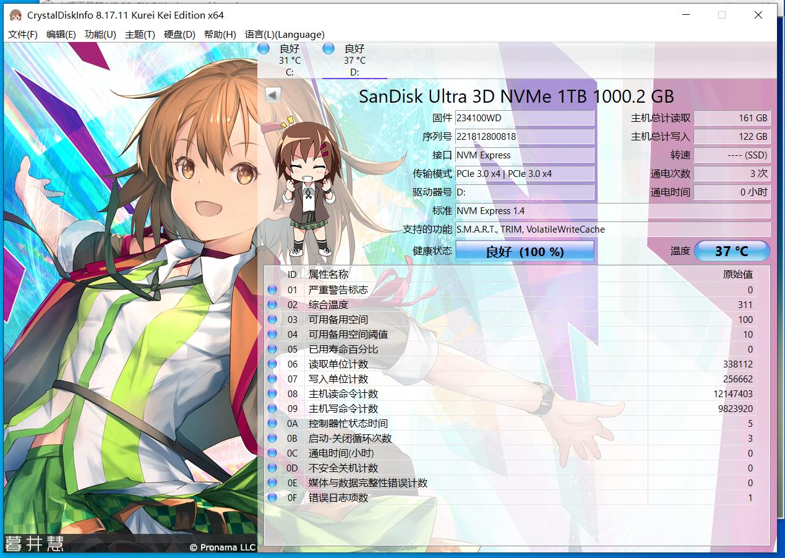Select the raw value 311 for 综合温度
This screenshot has height=558, width=785.
click(x=745, y=304)
